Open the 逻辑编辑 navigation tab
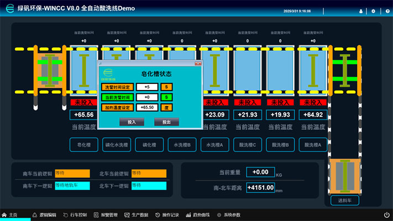393x221 pixels. click(45, 214)
